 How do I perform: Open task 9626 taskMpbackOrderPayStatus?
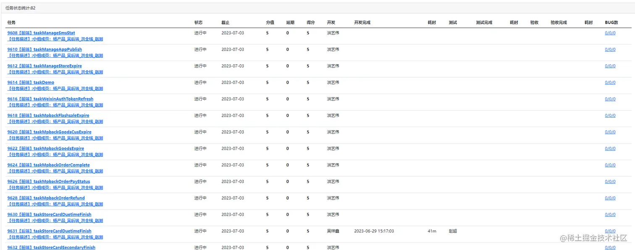click(x=48, y=182)
